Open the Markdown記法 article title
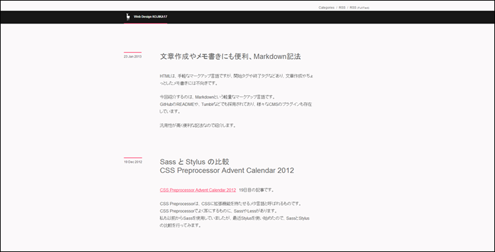 click(x=230, y=57)
